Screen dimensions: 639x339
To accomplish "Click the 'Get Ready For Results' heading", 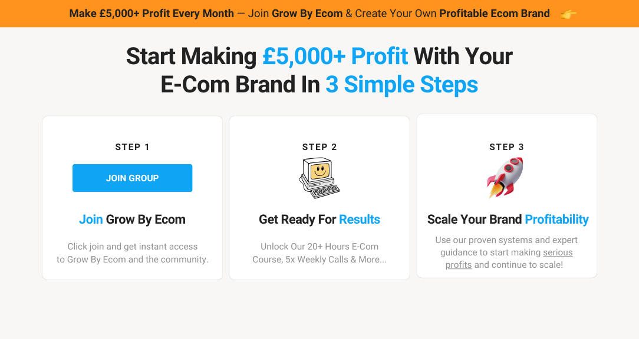I will coord(319,219).
